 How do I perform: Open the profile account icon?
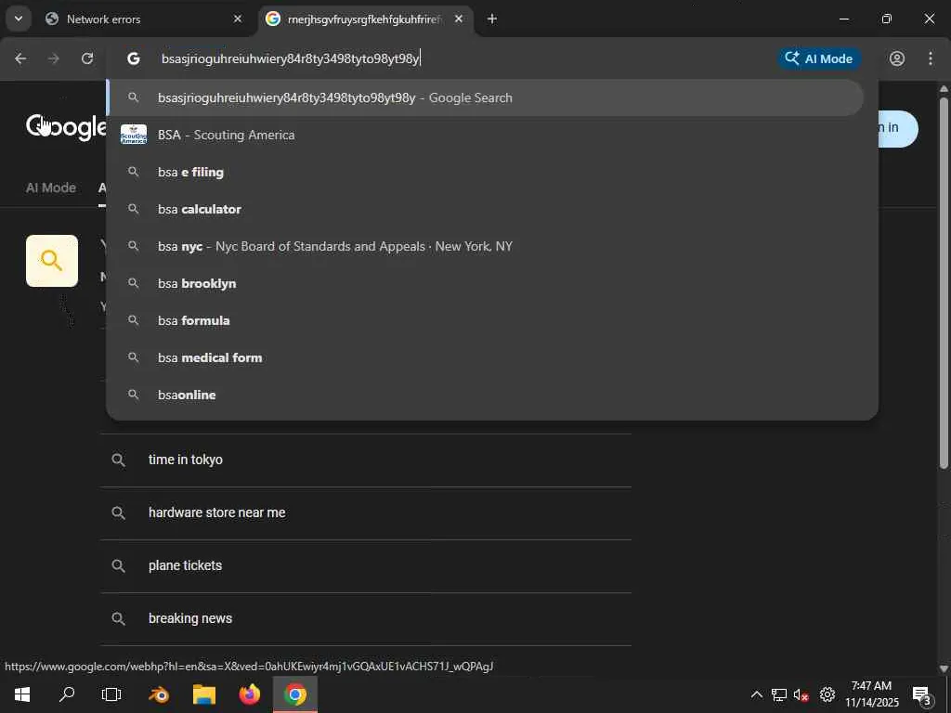click(x=897, y=58)
